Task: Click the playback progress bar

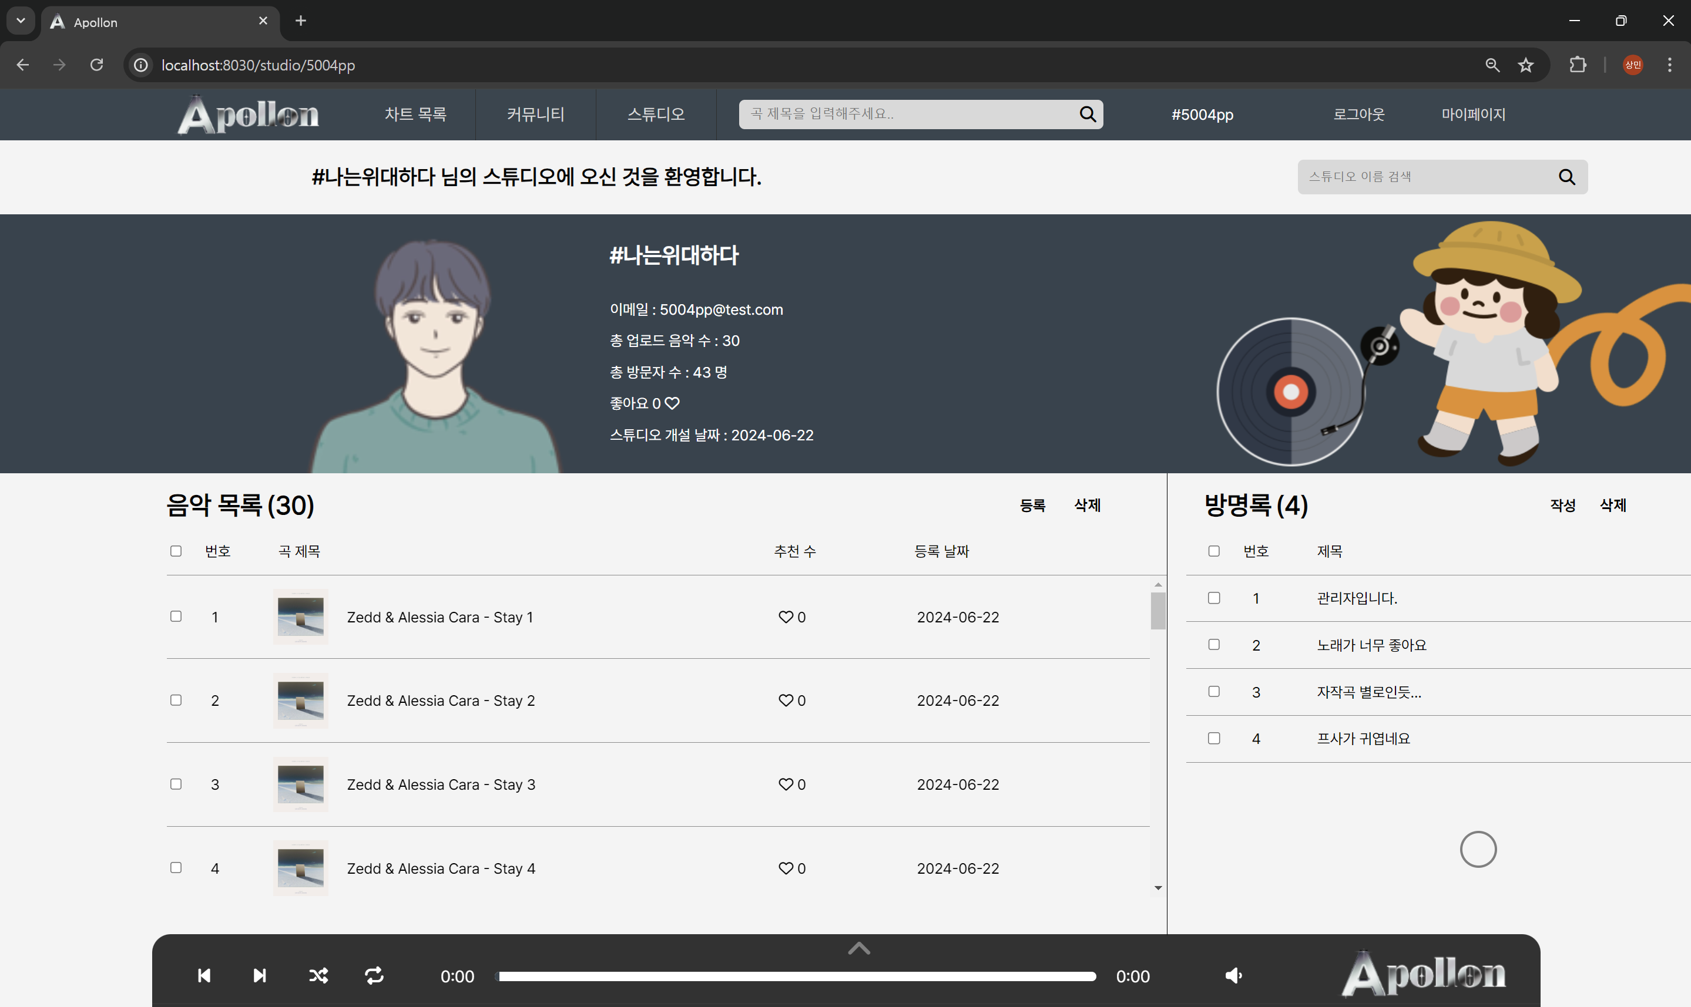Action: (x=796, y=976)
